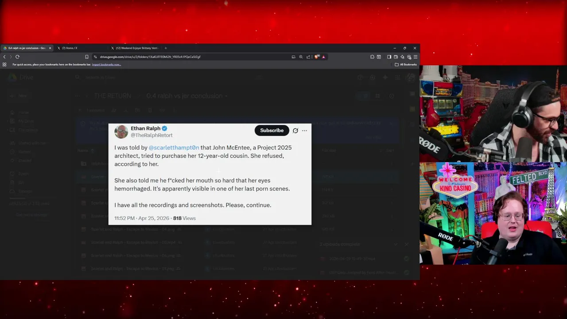Open the All Bookmarks folder
Screen dimensions: 567x319
pos(406,65)
